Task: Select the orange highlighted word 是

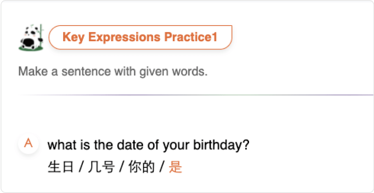Action: pyautogui.click(x=176, y=167)
